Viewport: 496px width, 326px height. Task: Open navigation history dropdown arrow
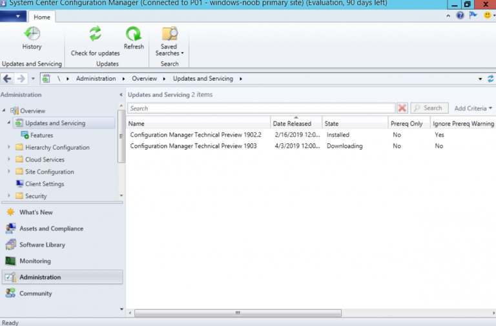tap(33, 78)
